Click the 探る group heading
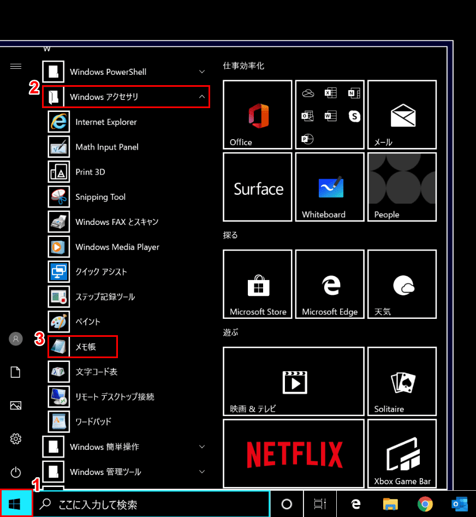 point(230,235)
